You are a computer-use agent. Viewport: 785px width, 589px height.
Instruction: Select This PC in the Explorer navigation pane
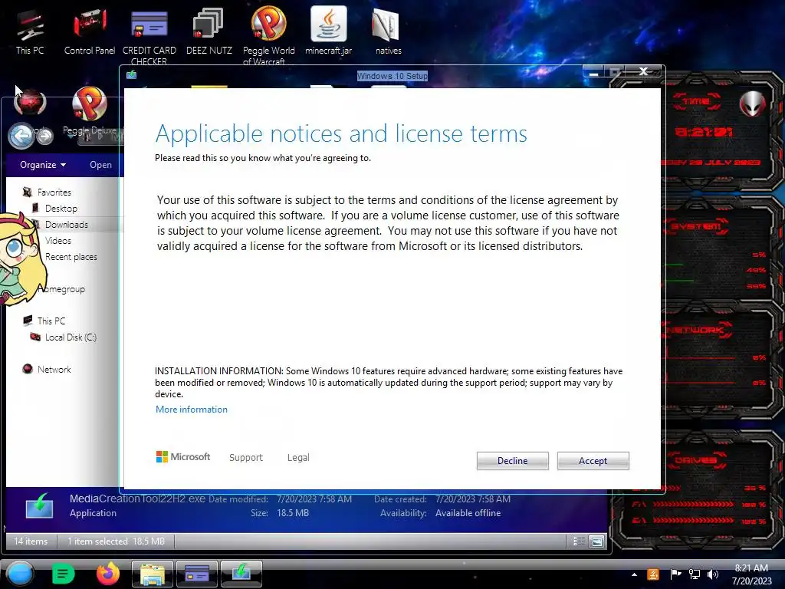pos(51,321)
